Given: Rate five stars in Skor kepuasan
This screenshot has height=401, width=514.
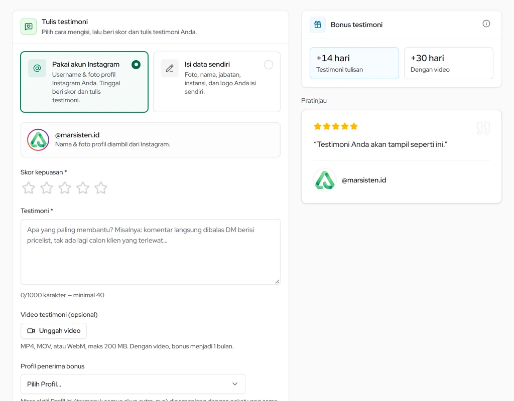Looking at the screenshot, I should coord(100,188).
